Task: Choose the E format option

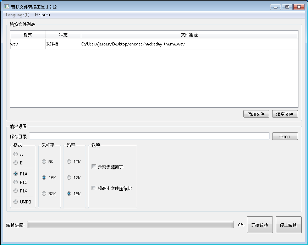Action: tap(16, 163)
